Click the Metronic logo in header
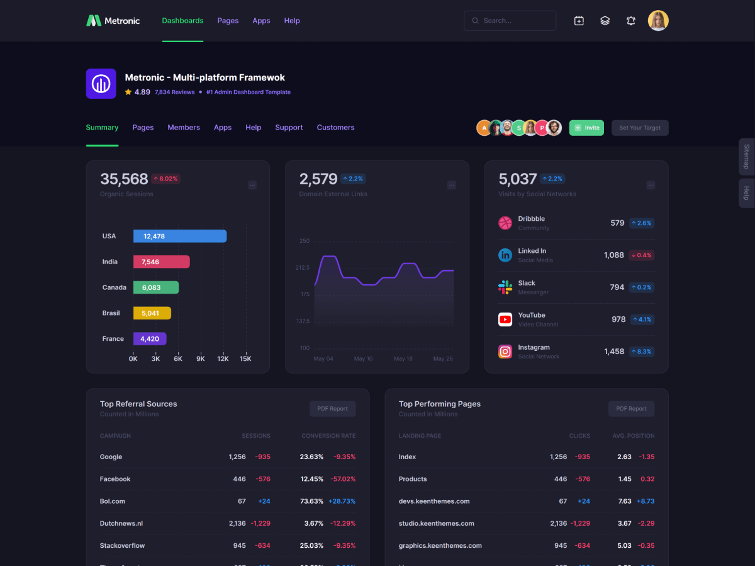Image resolution: width=755 pixels, height=566 pixels. tap(113, 21)
